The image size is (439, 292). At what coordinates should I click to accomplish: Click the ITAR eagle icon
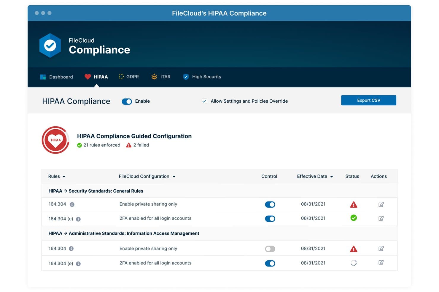pos(154,77)
